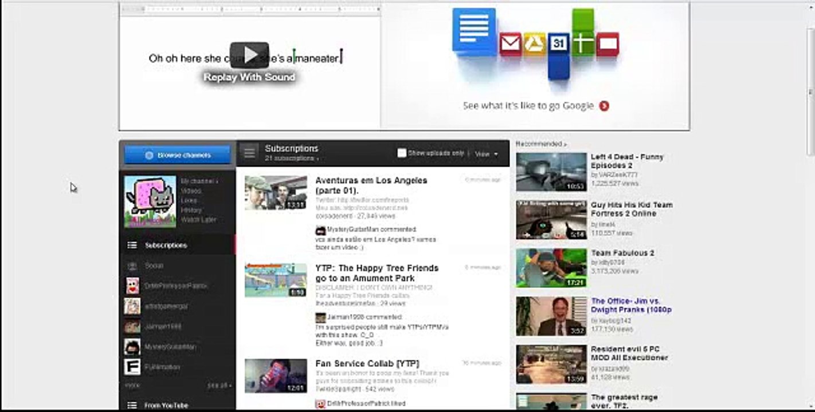Expand the see all subscriptions list
815x412 pixels.
tap(220, 386)
